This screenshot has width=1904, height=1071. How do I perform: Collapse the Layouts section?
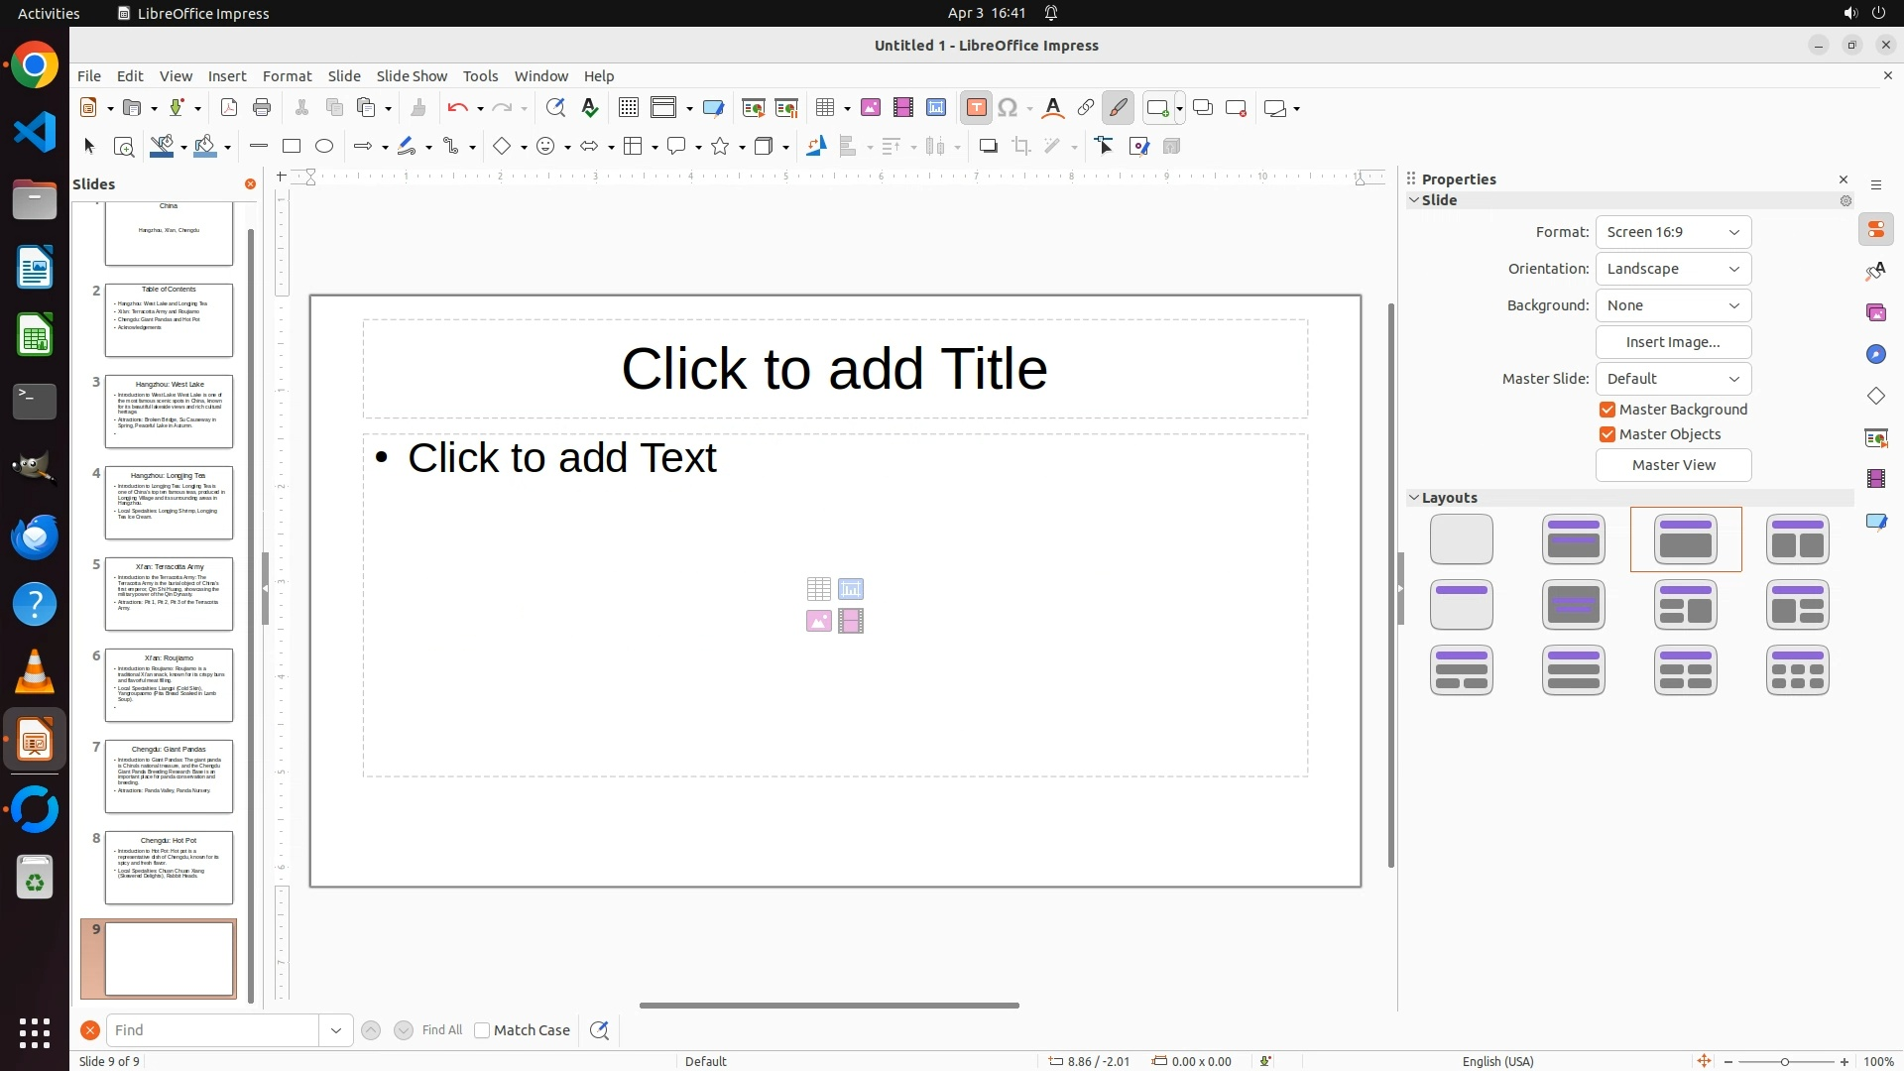[x=1414, y=498]
